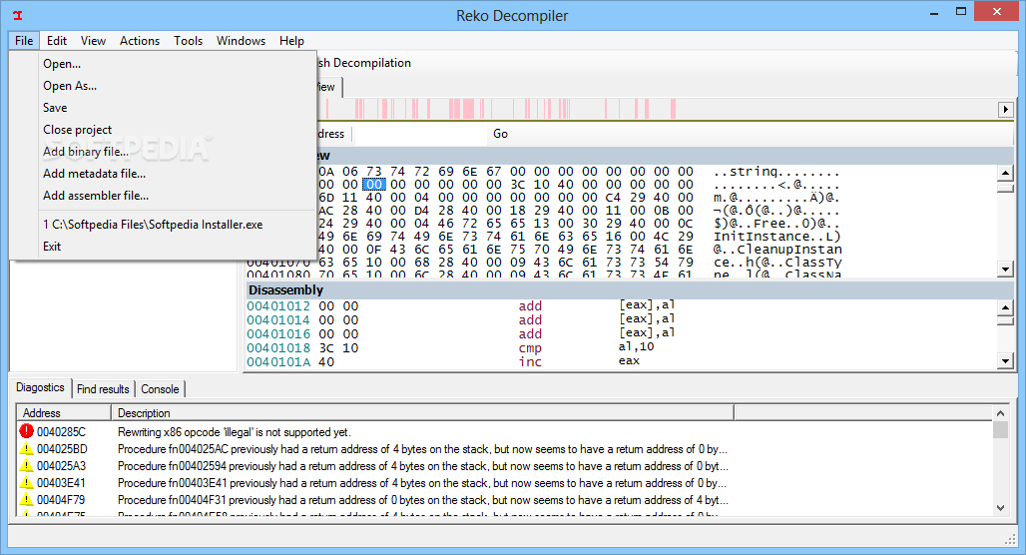Click the warning icon for address 004025BD
The width and height of the screenshot is (1026, 555).
(26, 448)
